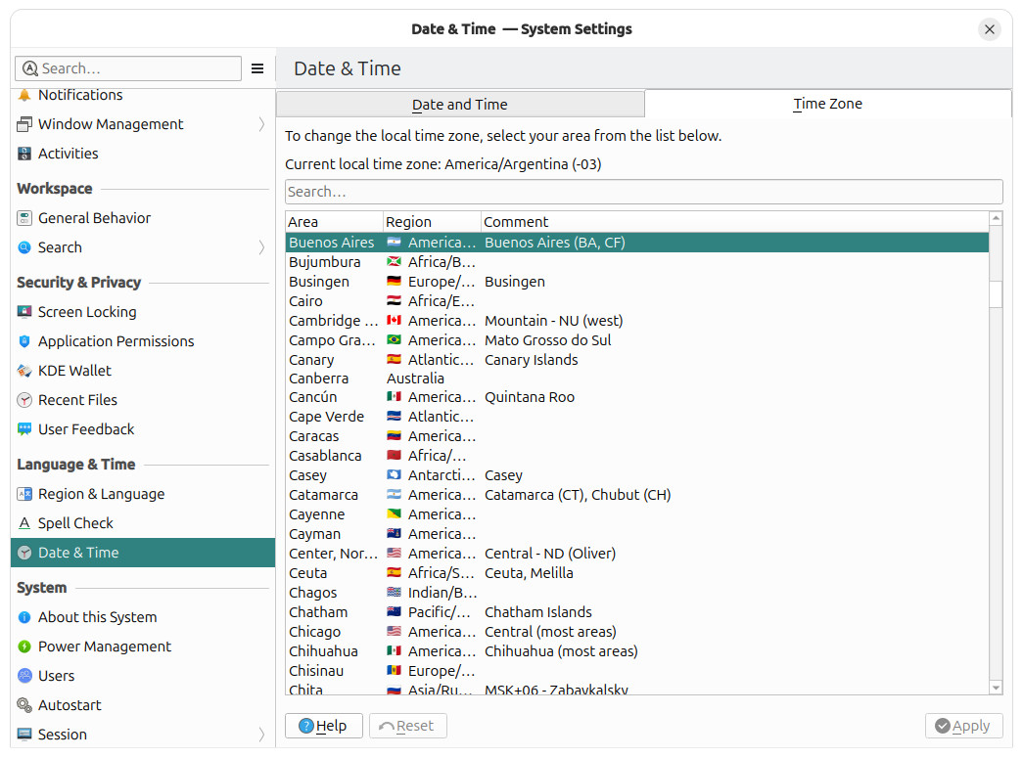Click the Users icon
The image size is (1023, 758).
24,675
